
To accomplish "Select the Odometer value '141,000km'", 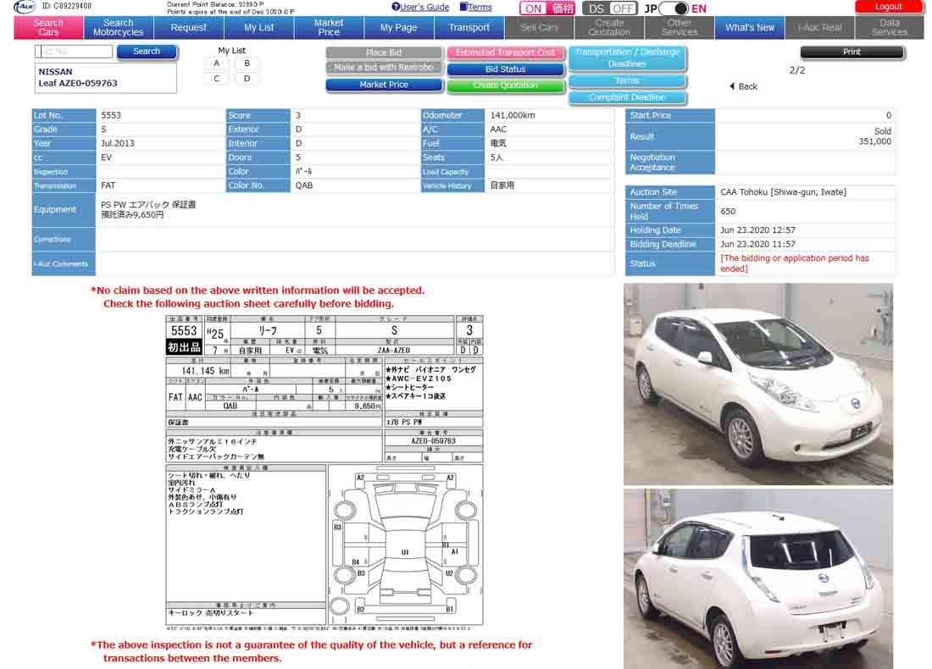I will pyautogui.click(x=513, y=115).
